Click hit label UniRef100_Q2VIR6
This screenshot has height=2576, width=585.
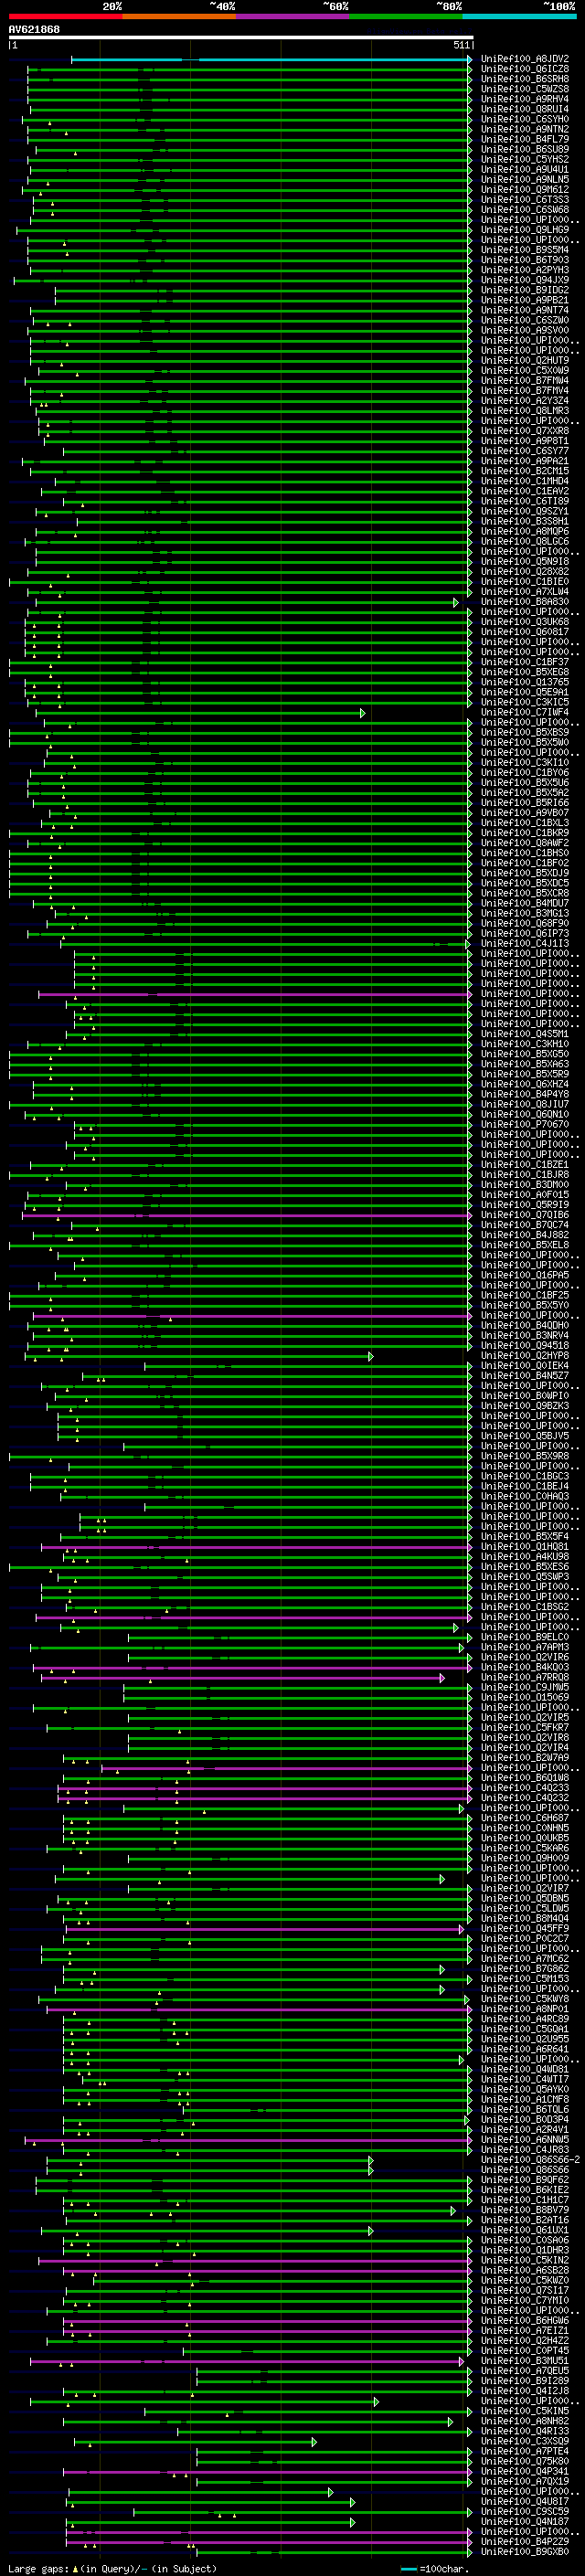point(524,1657)
